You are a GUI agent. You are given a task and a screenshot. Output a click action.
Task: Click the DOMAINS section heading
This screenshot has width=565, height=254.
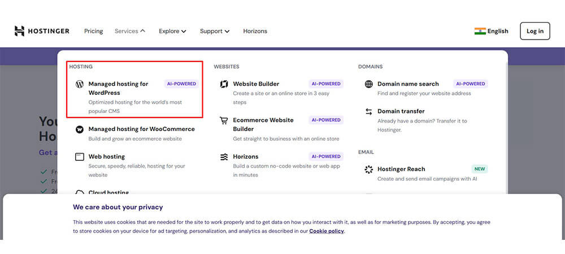(371, 67)
